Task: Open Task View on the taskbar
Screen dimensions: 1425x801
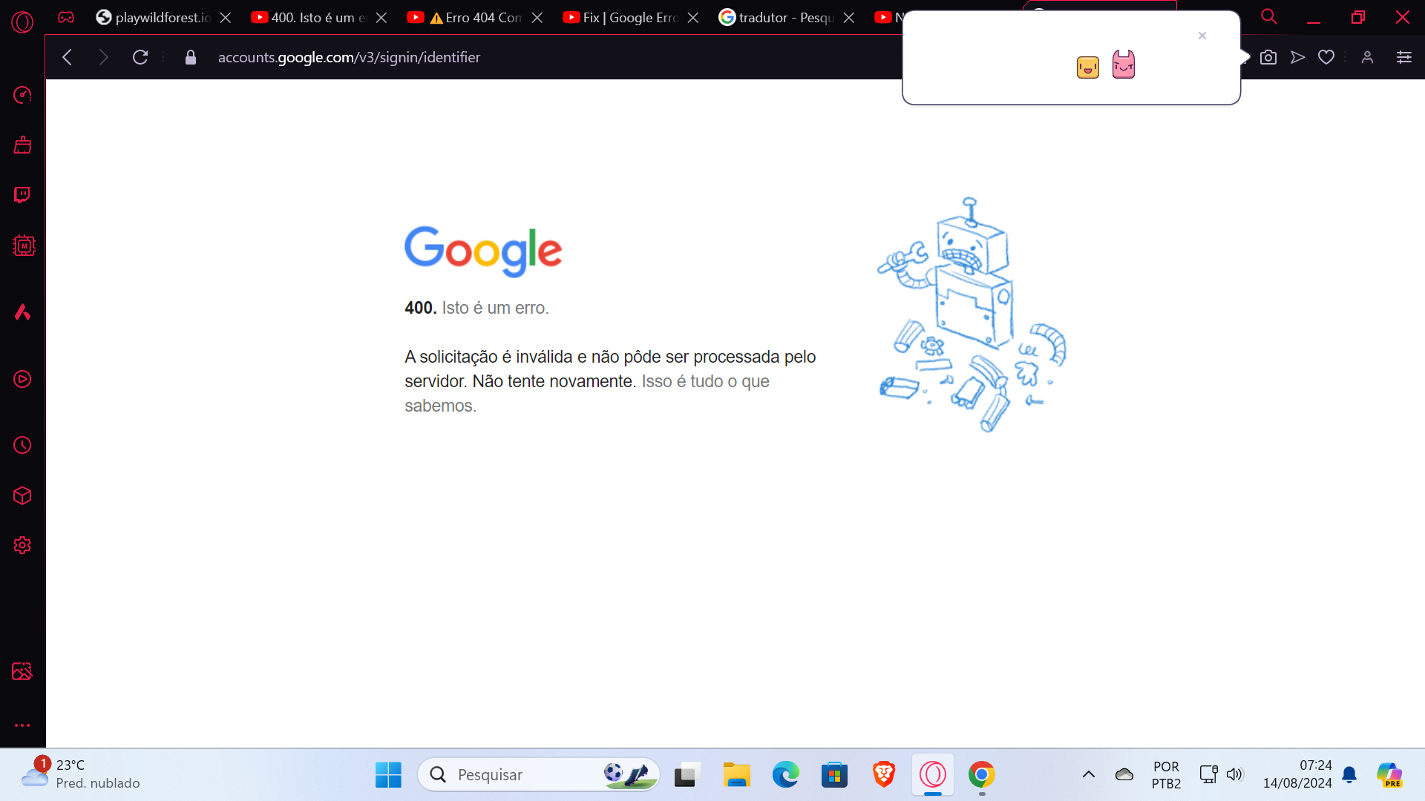Action: [687, 774]
